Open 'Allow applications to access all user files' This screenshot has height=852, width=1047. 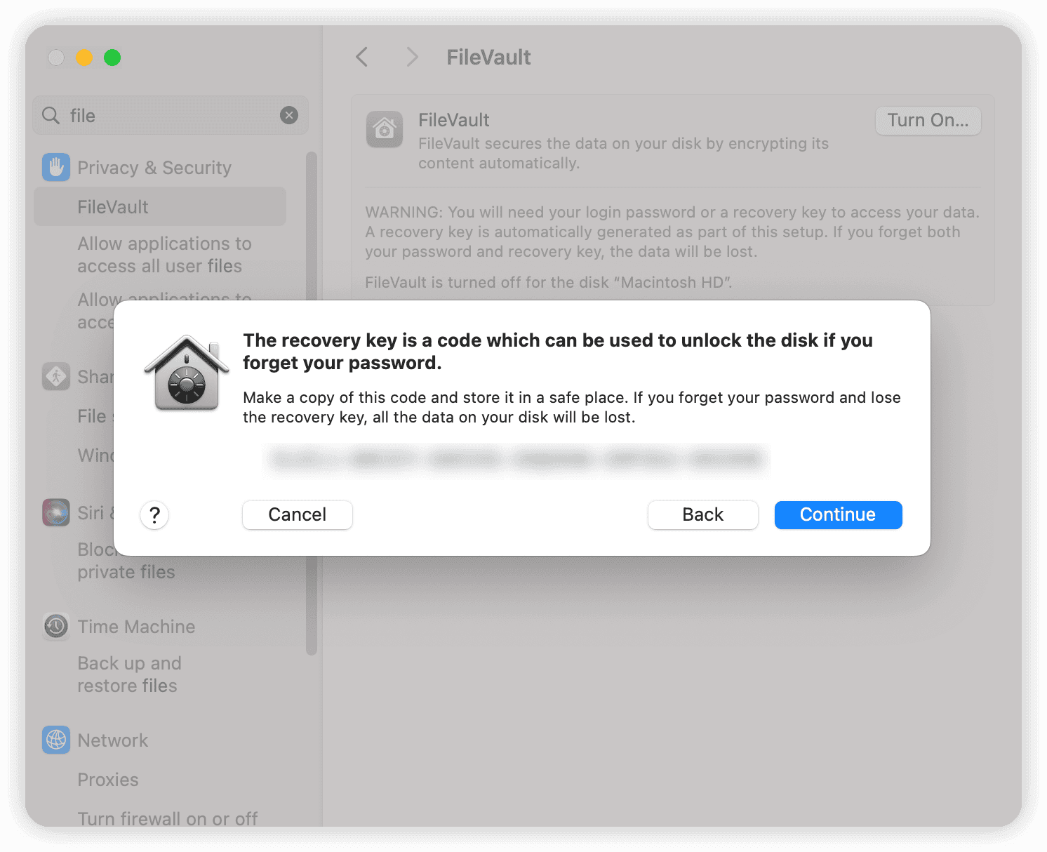164,255
